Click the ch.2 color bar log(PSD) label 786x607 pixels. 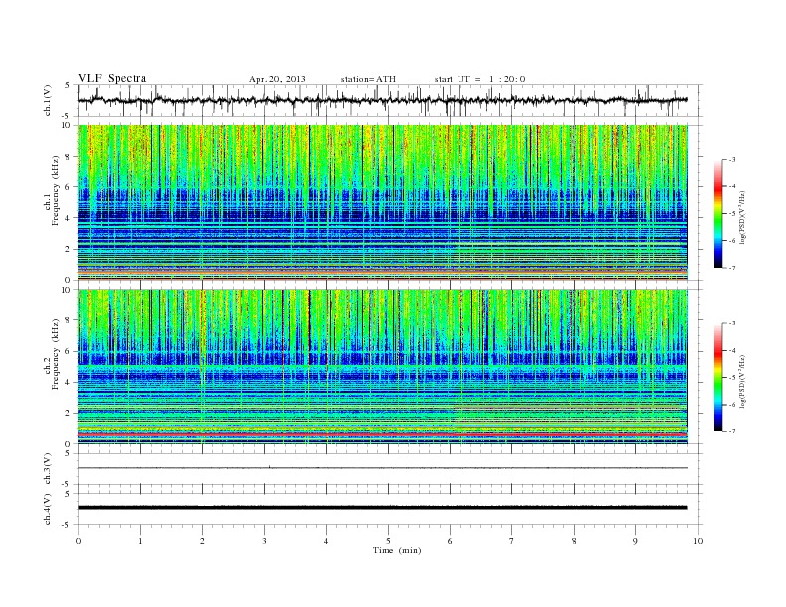click(x=743, y=381)
